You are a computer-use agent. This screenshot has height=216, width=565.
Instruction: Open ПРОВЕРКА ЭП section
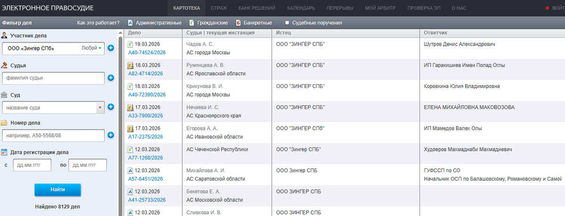coord(424,8)
